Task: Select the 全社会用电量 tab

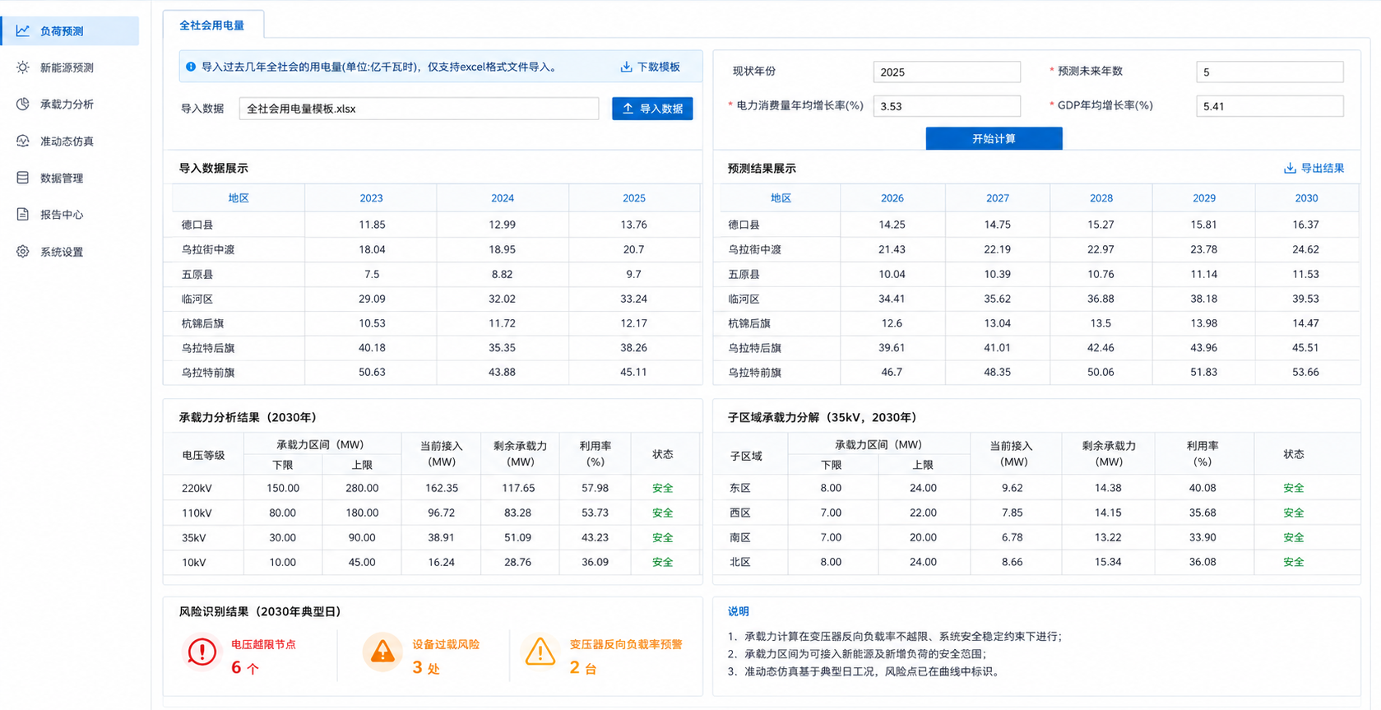Action: (212, 25)
